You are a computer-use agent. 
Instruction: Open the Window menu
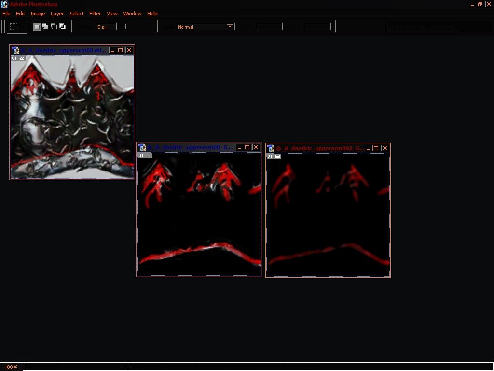point(132,14)
